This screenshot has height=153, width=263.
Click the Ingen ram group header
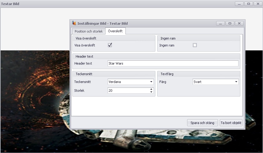coord(199,38)
